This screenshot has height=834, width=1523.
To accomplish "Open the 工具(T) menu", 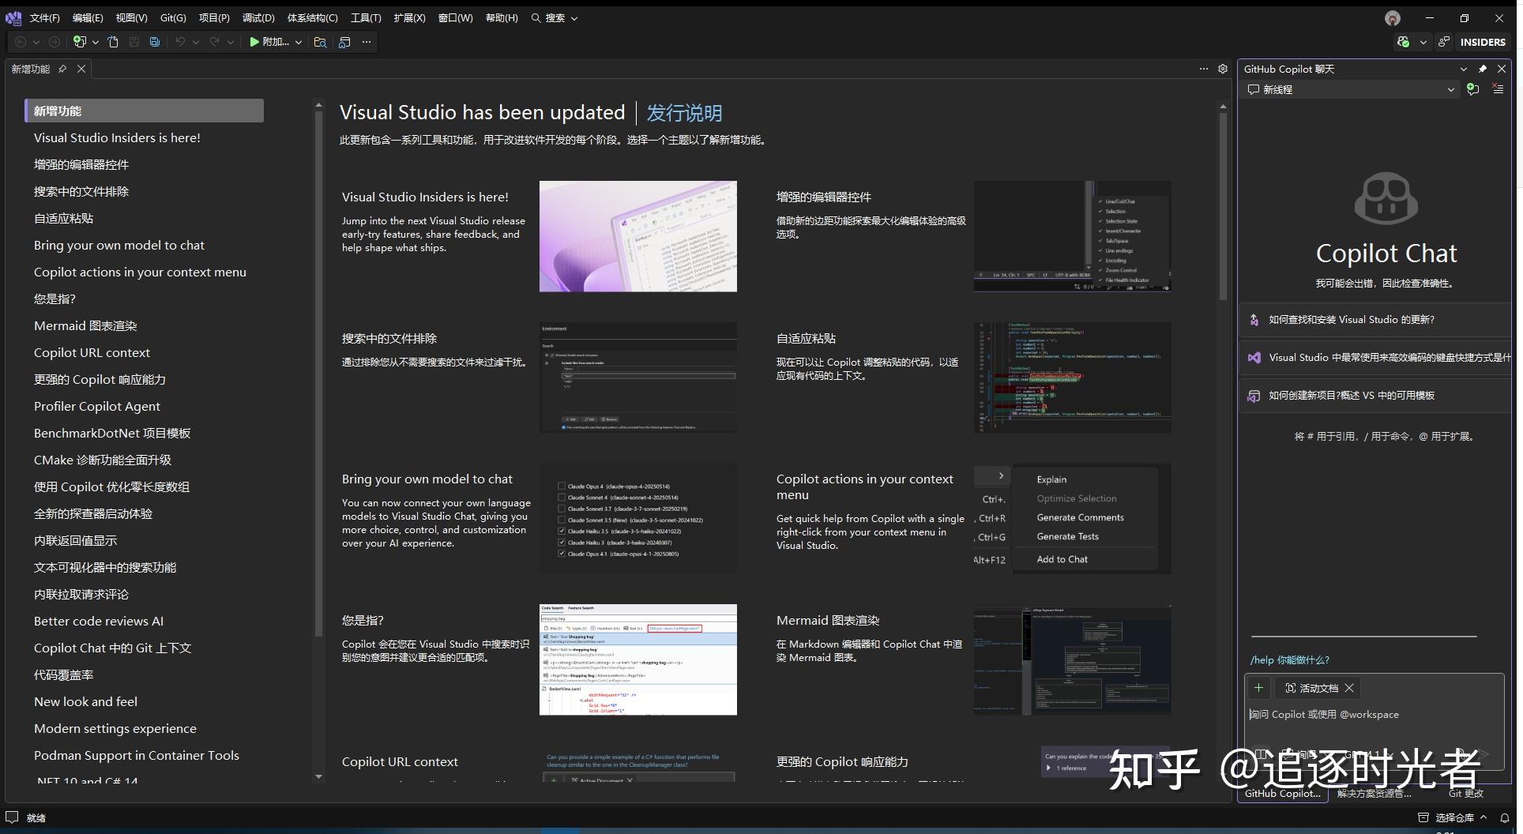I will click(x=366, y=18).
